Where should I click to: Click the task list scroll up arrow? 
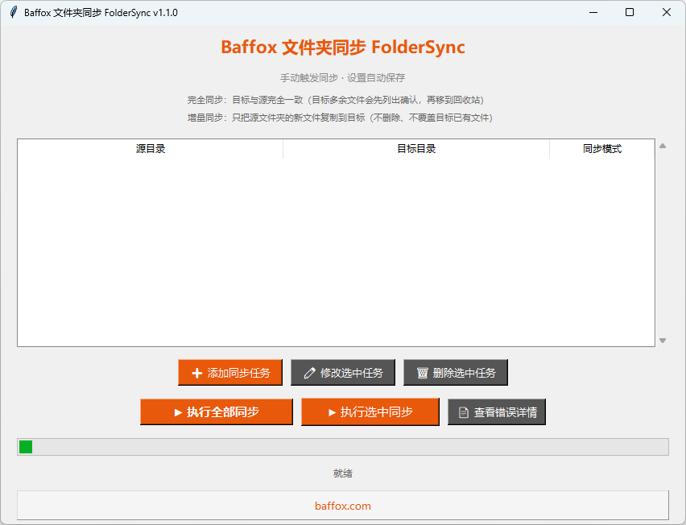663,146
